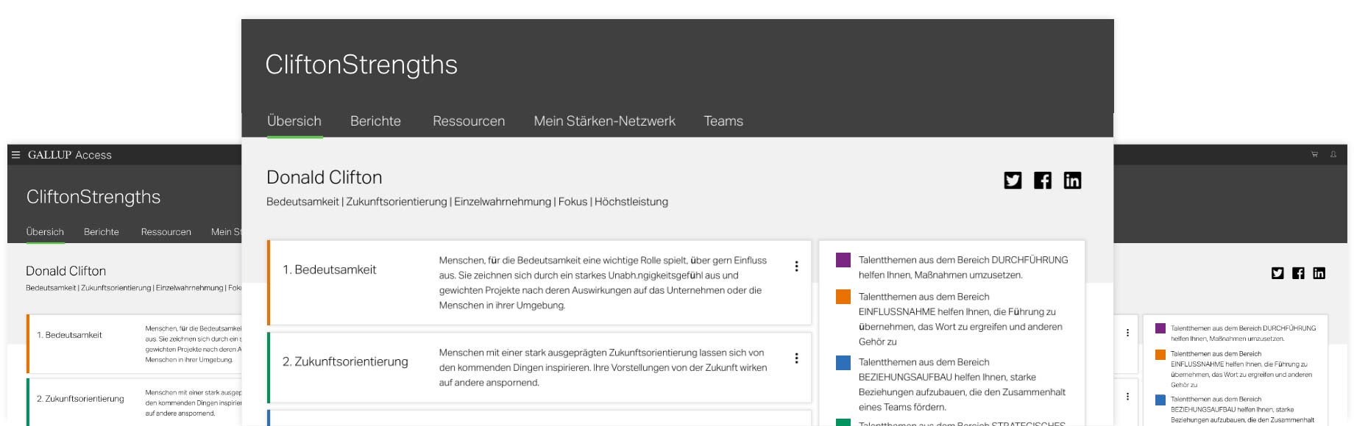Click the EINFLUSSNAHME legend text in front window
The width and height of the screenshot is (1354, 426).
[960, 319]
